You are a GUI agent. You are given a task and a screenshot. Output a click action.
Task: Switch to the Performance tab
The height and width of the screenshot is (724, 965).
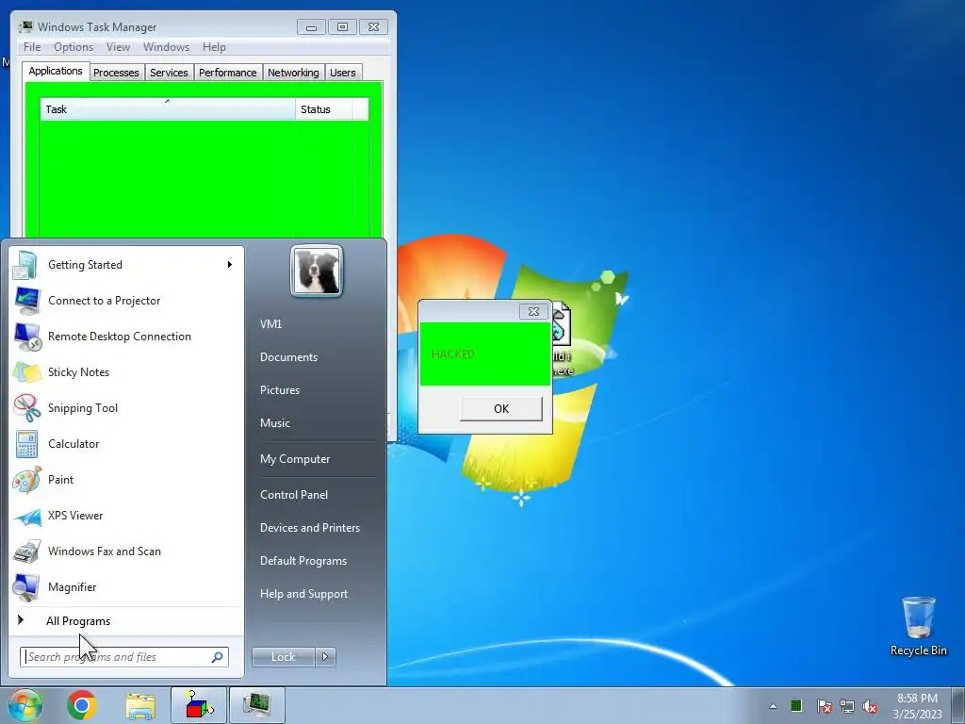pos(227,73)
